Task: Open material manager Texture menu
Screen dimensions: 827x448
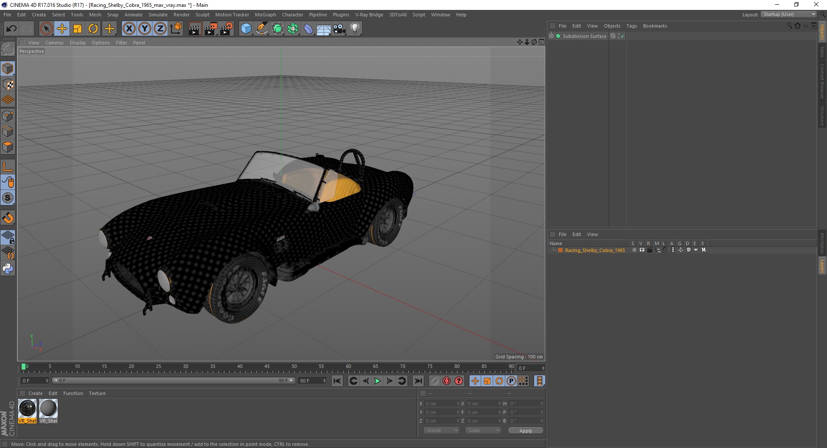Action: (97, 393)
